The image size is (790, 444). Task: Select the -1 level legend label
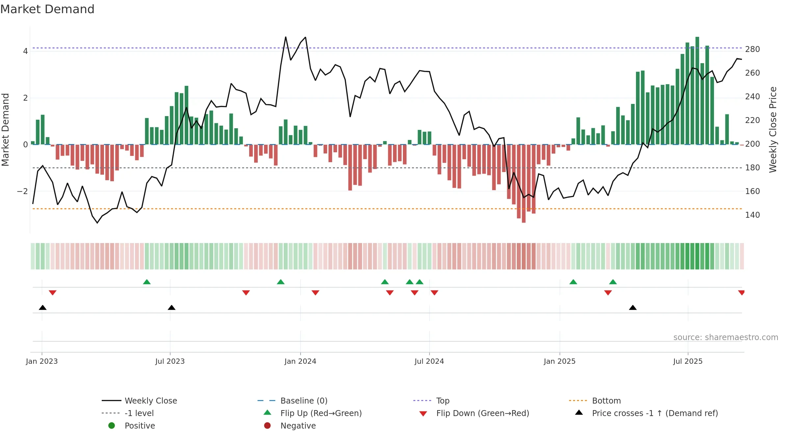(139, 413)
